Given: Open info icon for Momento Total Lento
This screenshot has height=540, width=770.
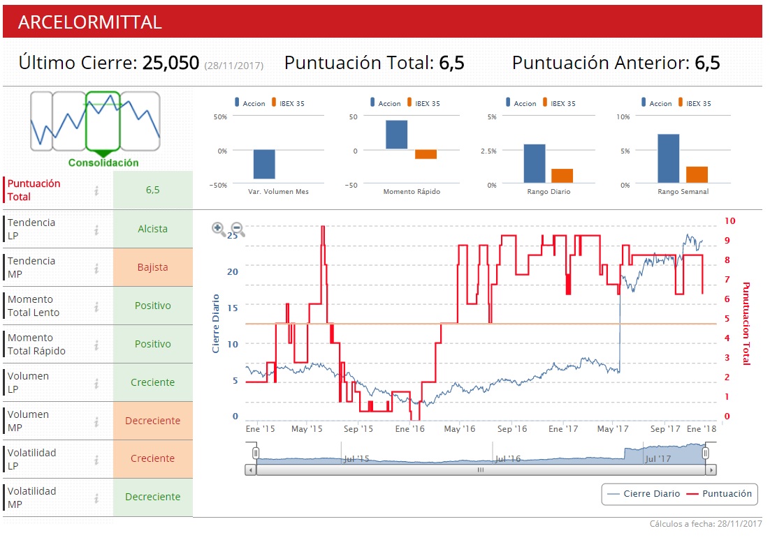Looking at the screenshot, I should [x=96, y=306].
